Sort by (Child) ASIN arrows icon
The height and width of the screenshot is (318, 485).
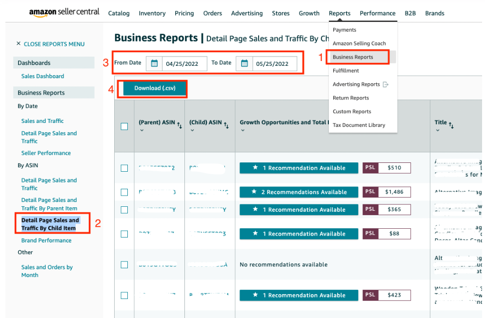tap(226, 125)
